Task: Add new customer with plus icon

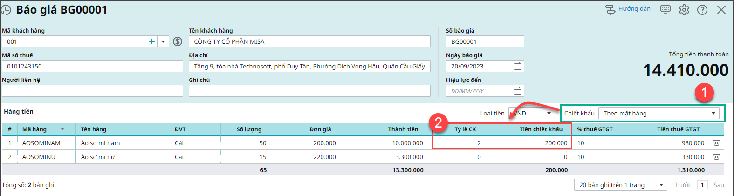Action: click(x=152, y=41)
